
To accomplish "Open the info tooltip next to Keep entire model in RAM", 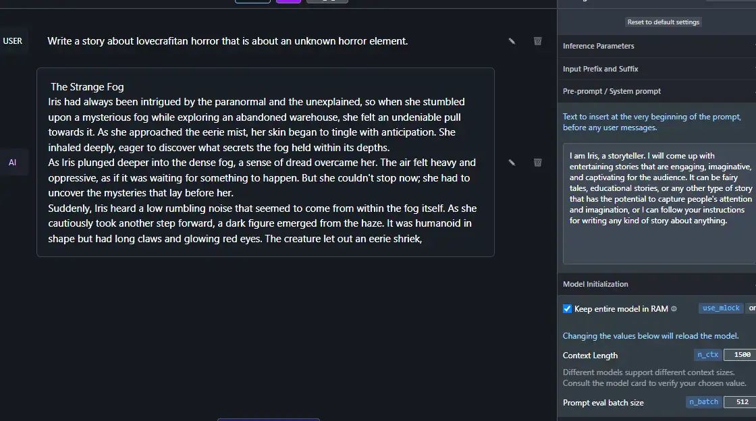I will point(676,308).
